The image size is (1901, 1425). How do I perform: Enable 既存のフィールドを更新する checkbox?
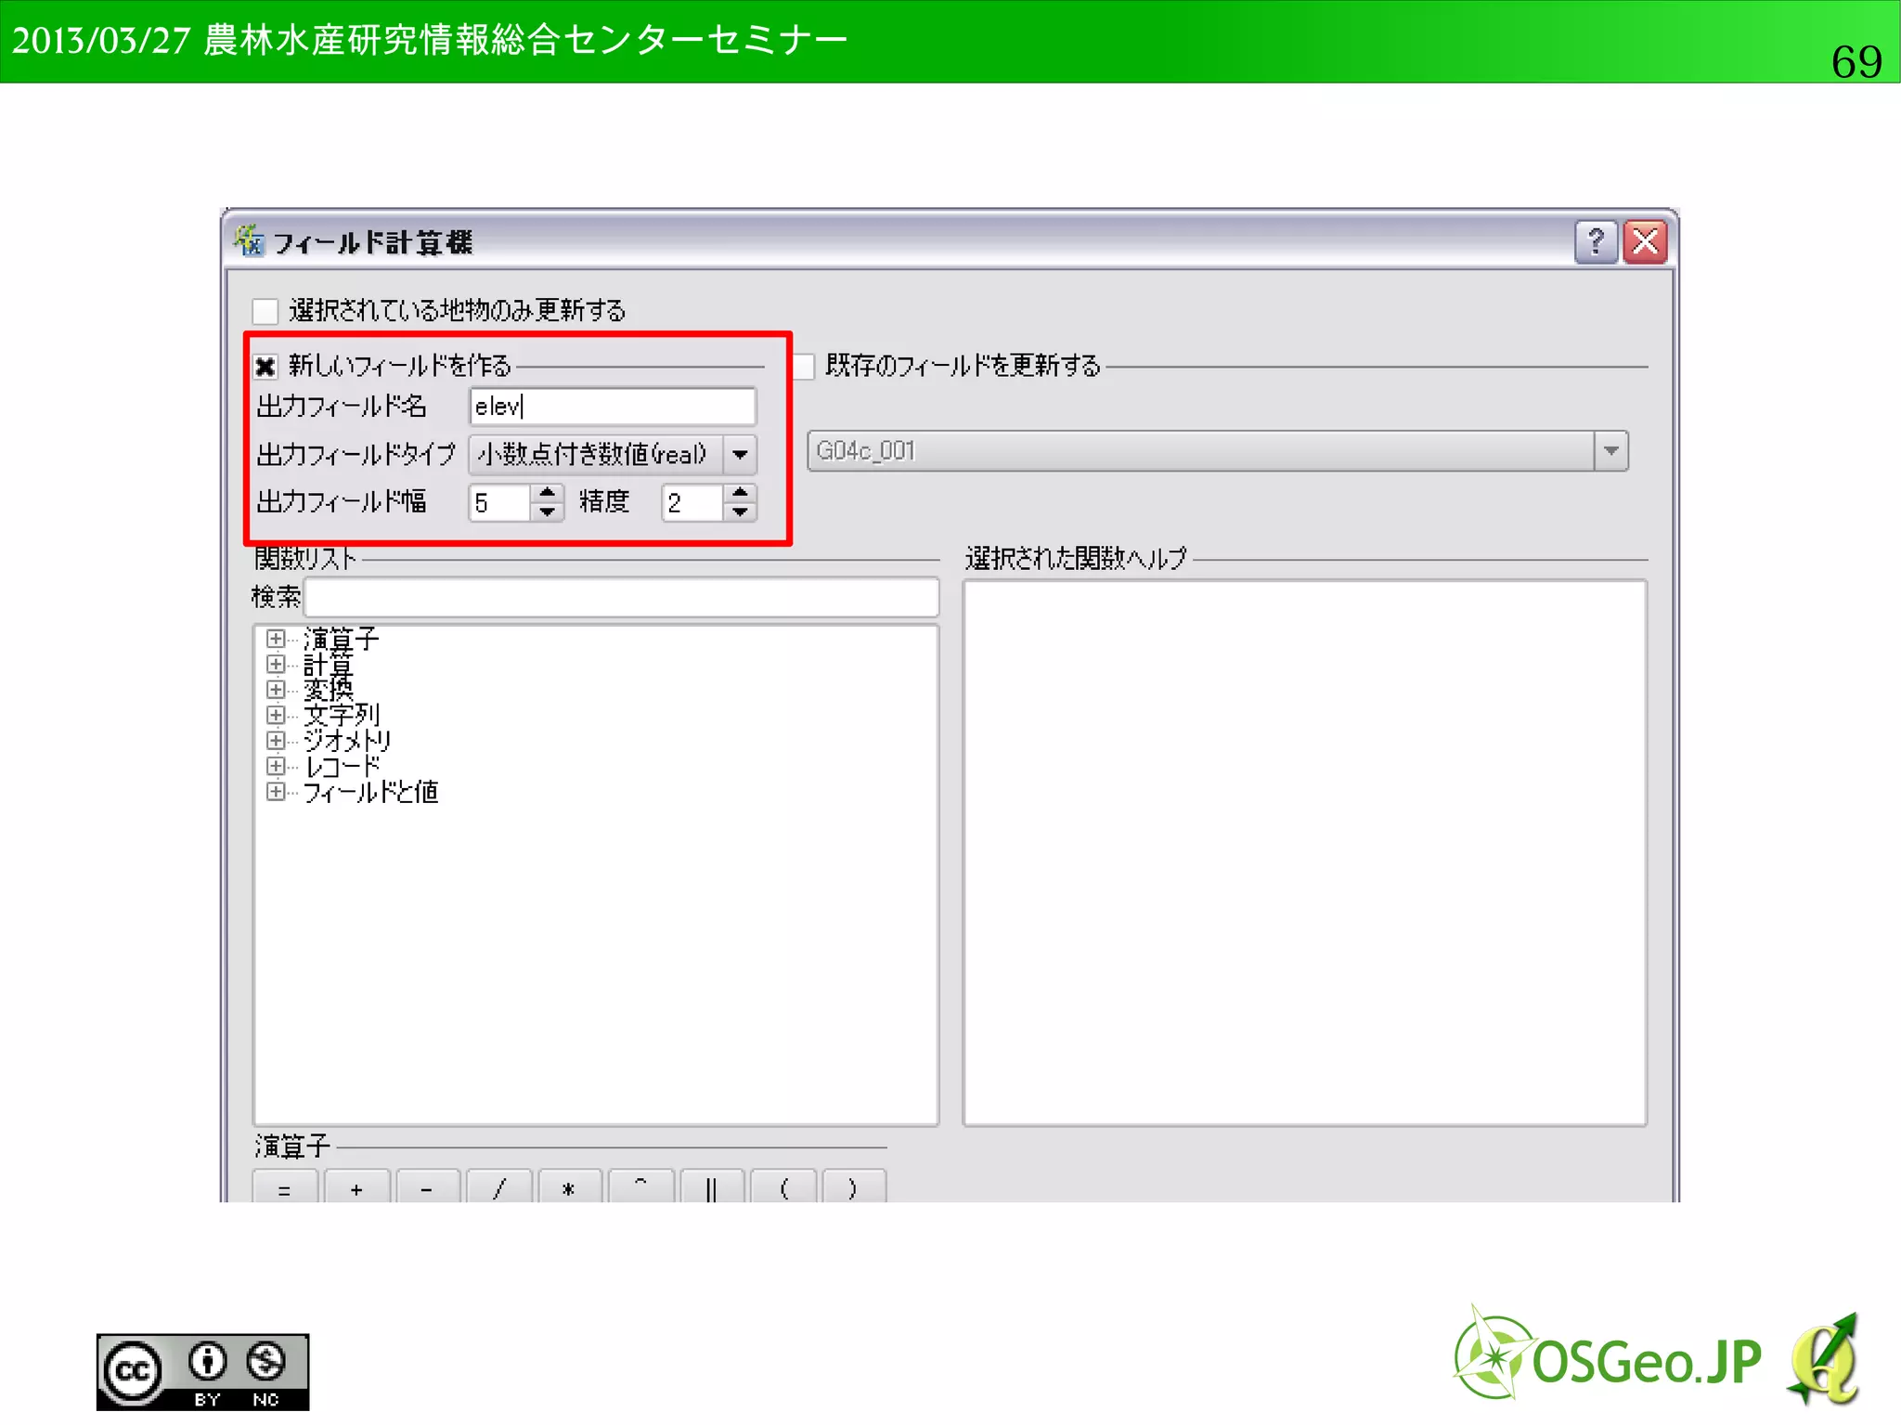point(804,367)
